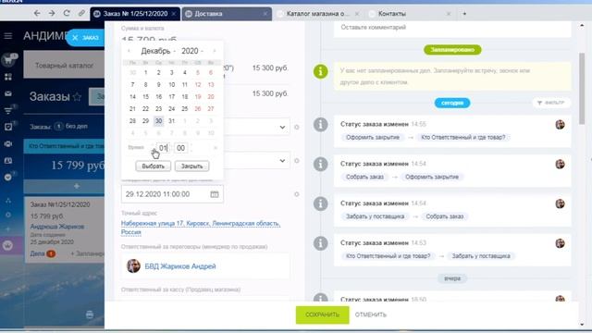592x333 pixels.
Task: Open calendar icon in 29.12.2020 date field
Action: coord(215,194)
